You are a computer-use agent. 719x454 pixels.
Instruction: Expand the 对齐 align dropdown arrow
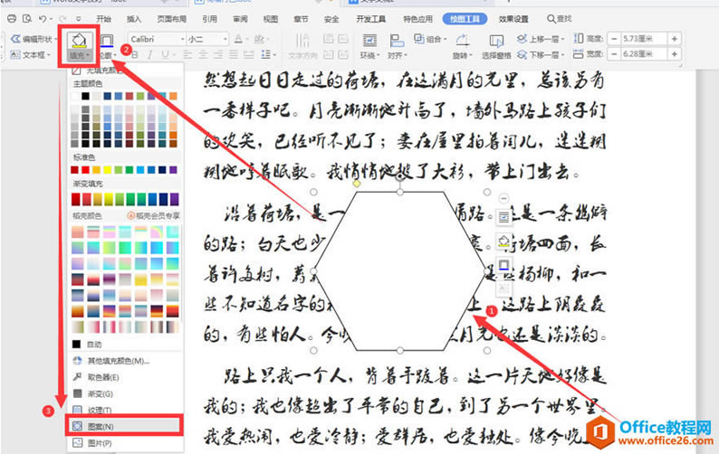(x=405, y=55)
